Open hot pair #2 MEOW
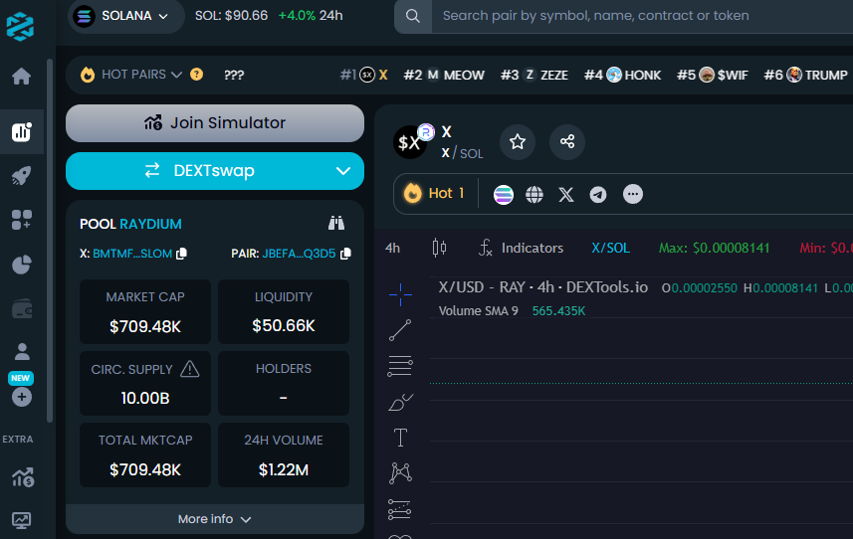Image resolution: width=853 pixels, height=539 pixels. (x=444, y=75)
